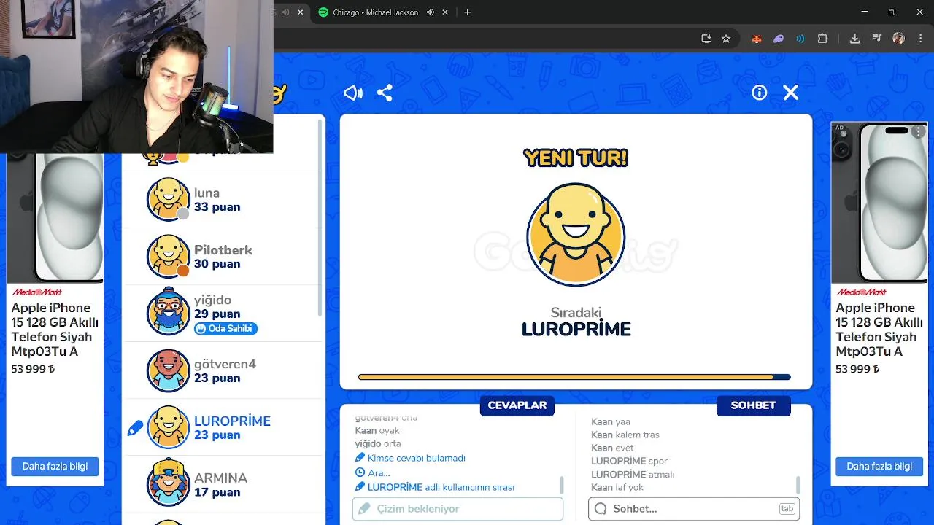Open the MetaMask fox extension
934x525 pixels.
pos(757,39)
